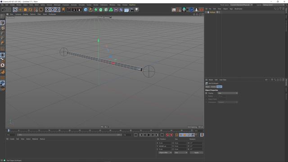288x162 pixels.
Task: Click the timeline playhead marker at frame 0
Action: click(9, 130)
